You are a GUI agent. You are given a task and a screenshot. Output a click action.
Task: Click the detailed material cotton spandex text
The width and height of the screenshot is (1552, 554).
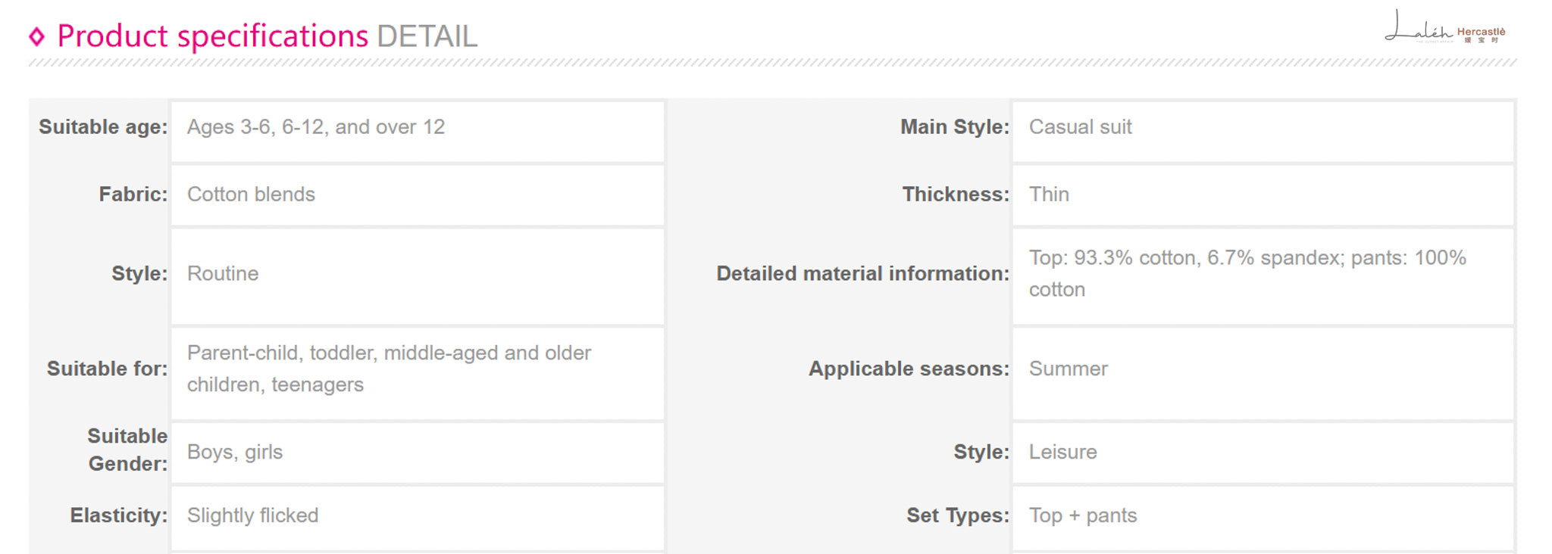(1247, 273)
